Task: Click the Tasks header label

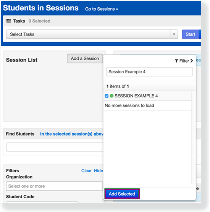Action: click(x=19, y=21)
